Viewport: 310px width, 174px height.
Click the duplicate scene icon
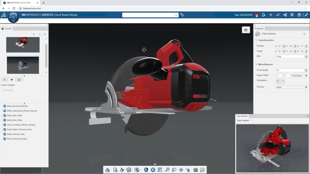39,34
